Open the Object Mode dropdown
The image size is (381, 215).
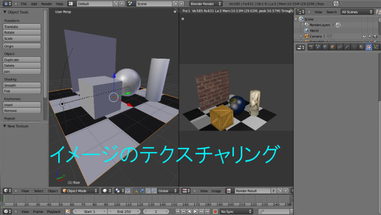pos(80,191)
